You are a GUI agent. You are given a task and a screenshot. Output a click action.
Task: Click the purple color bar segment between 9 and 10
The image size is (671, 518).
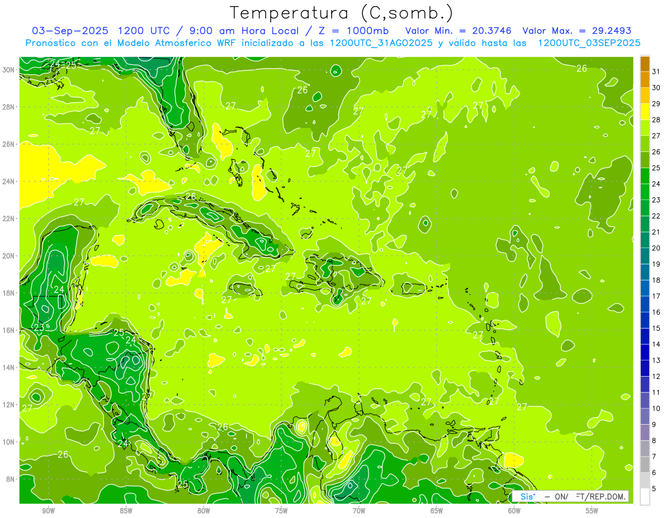pyautogui.click(x=645, y=416)
